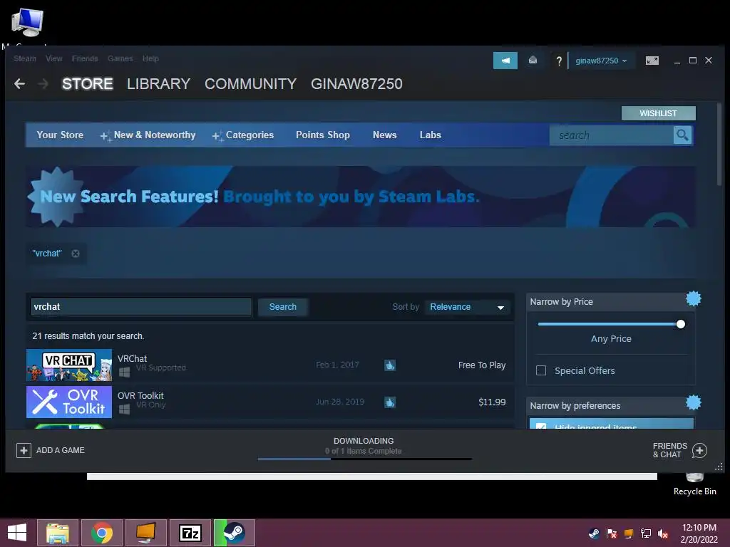Open the Points Shop link

tap(323, 135)
